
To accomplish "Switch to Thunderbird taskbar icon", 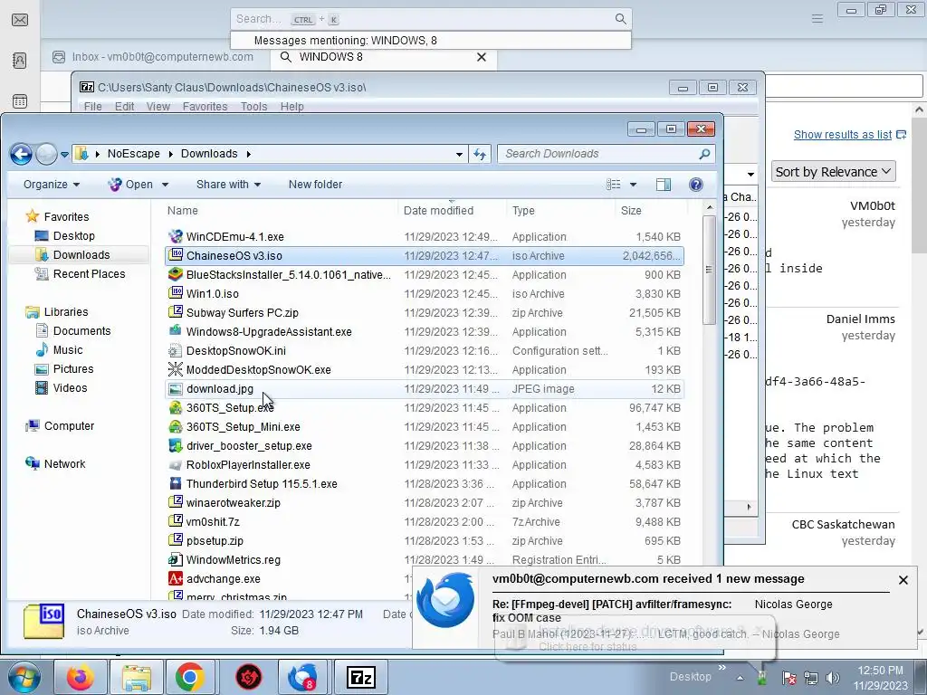I will click(x=302, y=677).
